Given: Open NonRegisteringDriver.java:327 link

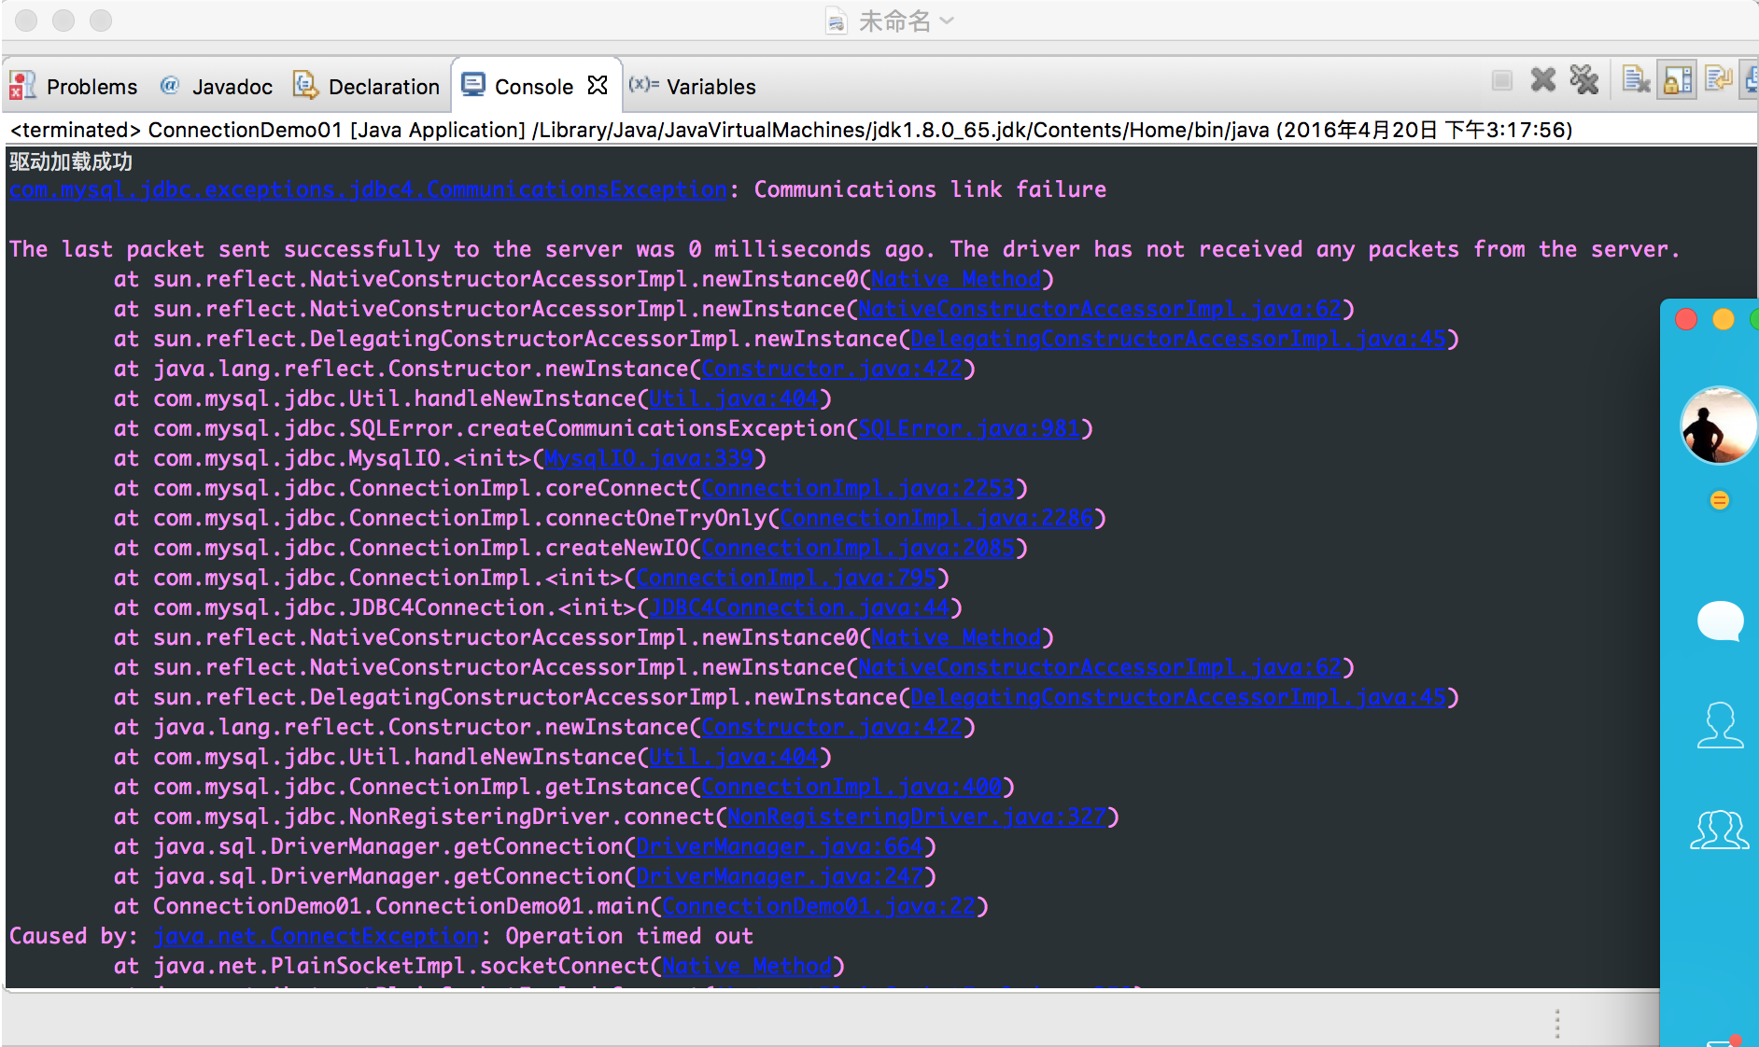Looking at the screenshot, I should 917,817.
